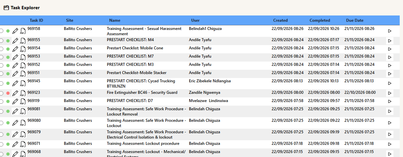Screen dimensions: 403x157
Task: Expand task 969119 with the arrow button
Action: [x=389, y=101]
